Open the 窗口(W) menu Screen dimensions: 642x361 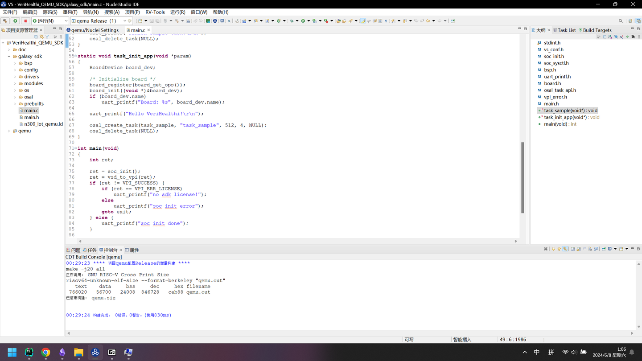point(199,12)
